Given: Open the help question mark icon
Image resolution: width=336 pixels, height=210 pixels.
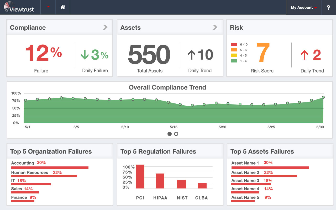Looking at the screenshot, I should point(328,8).
